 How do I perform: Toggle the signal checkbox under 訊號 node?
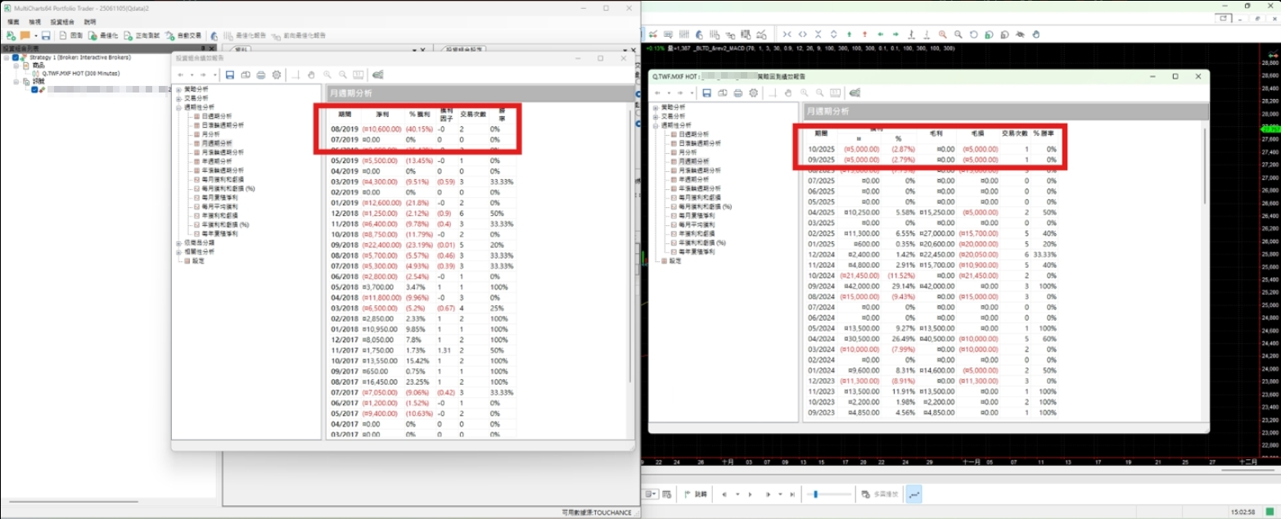click(34, 90)
